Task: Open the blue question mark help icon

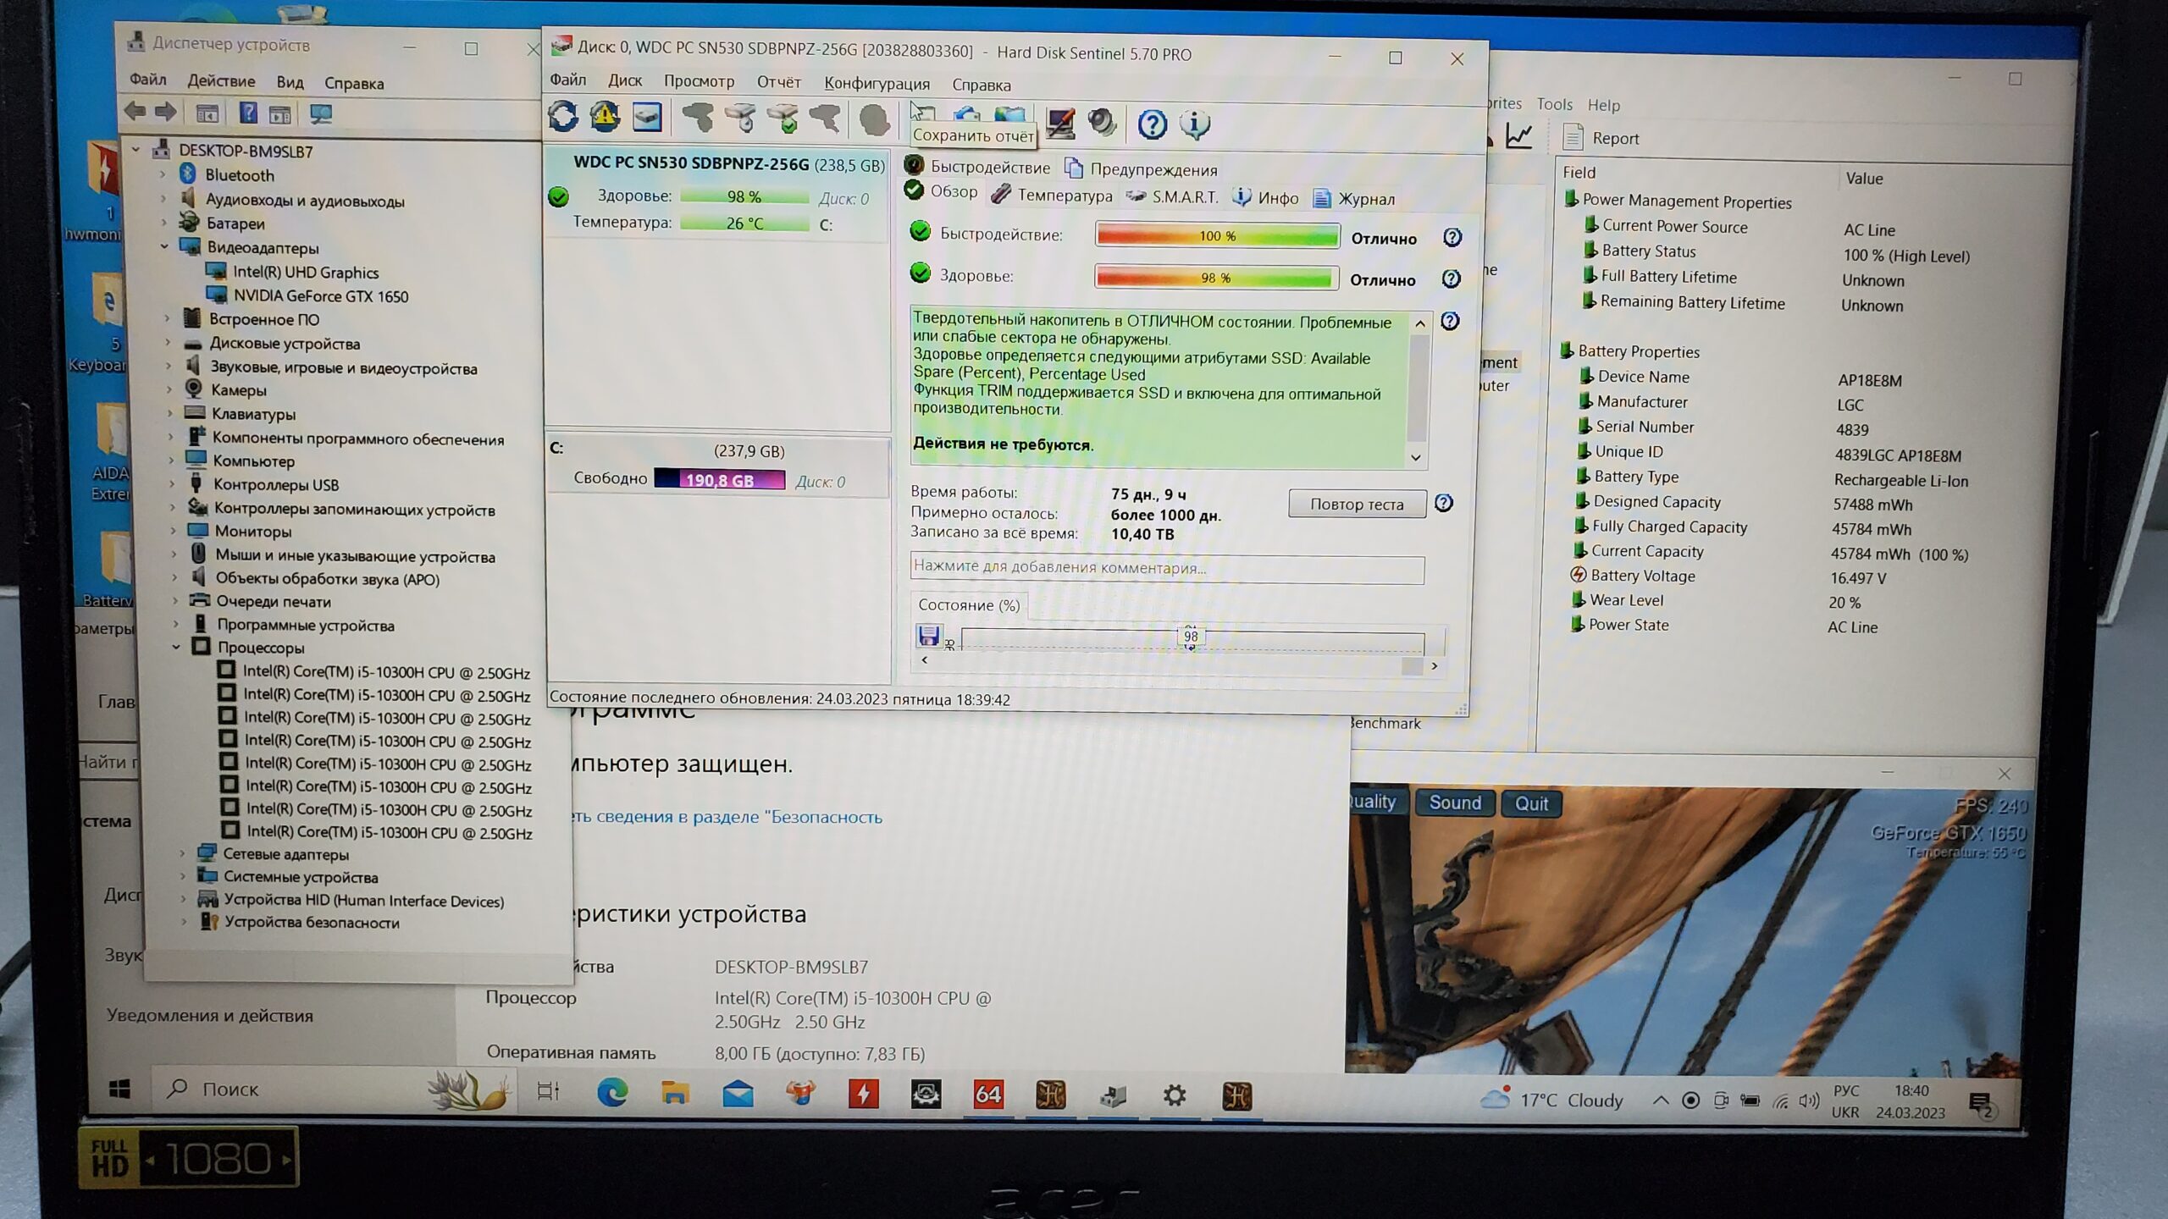Action: point(1152,124)
